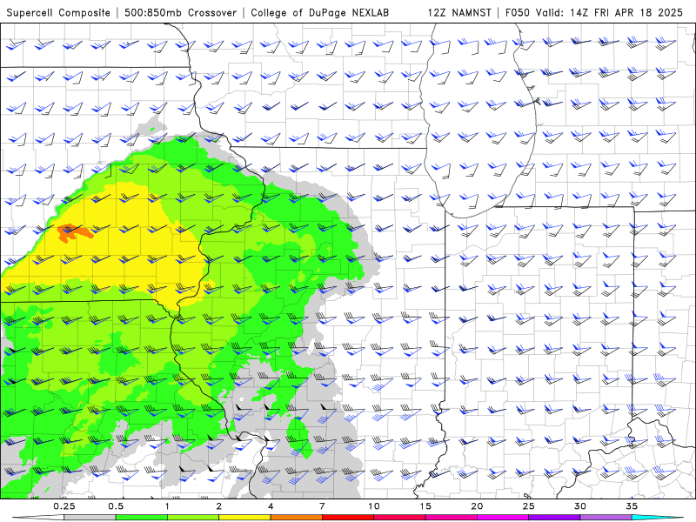The width and height of the screenshot is (696, 522).
Task: Click the '35' legend label
Action: click(632, 506)
